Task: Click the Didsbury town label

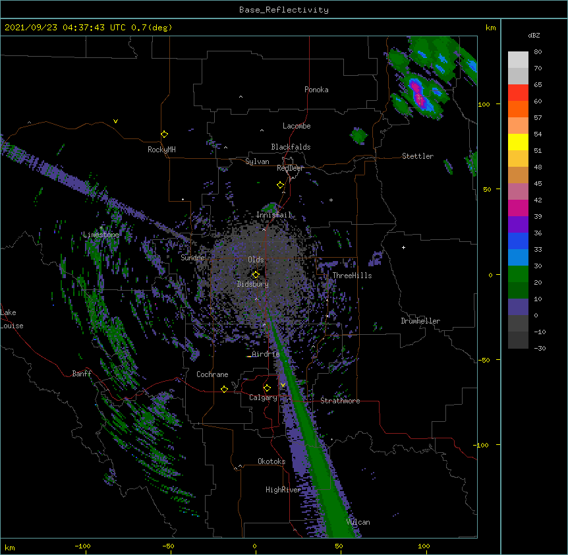Action: tap(252, 284)
